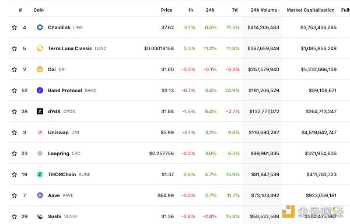This screenshot has height=224, width=350.
Task: Click Loopring price $0.257756
Action: (162, 153)
